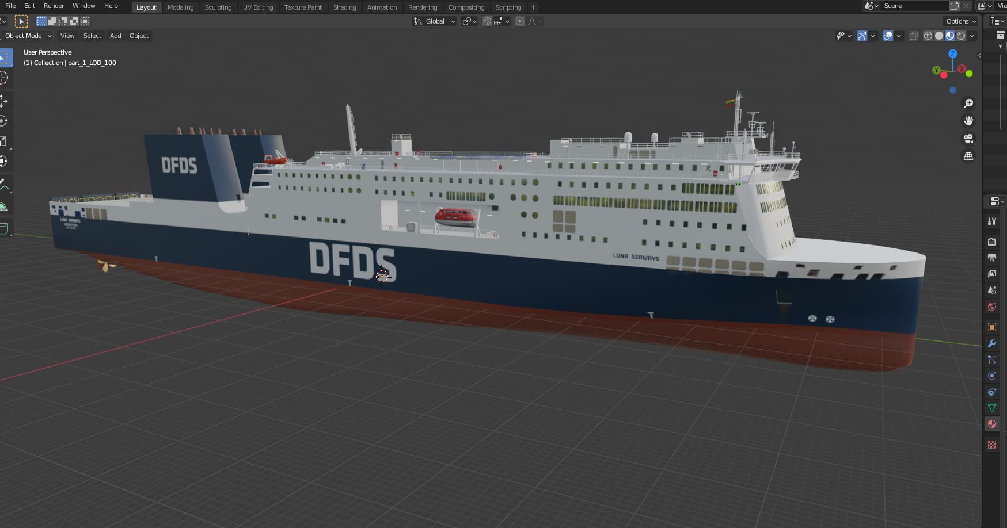
Task: Switch to the Modeling workspace tab
Action: tap(180, 7)
